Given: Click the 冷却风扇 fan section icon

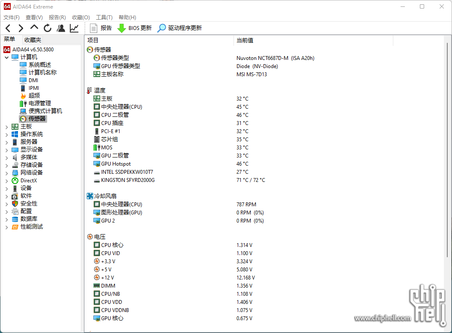Looking at the screenshot, I should [90, 196].
